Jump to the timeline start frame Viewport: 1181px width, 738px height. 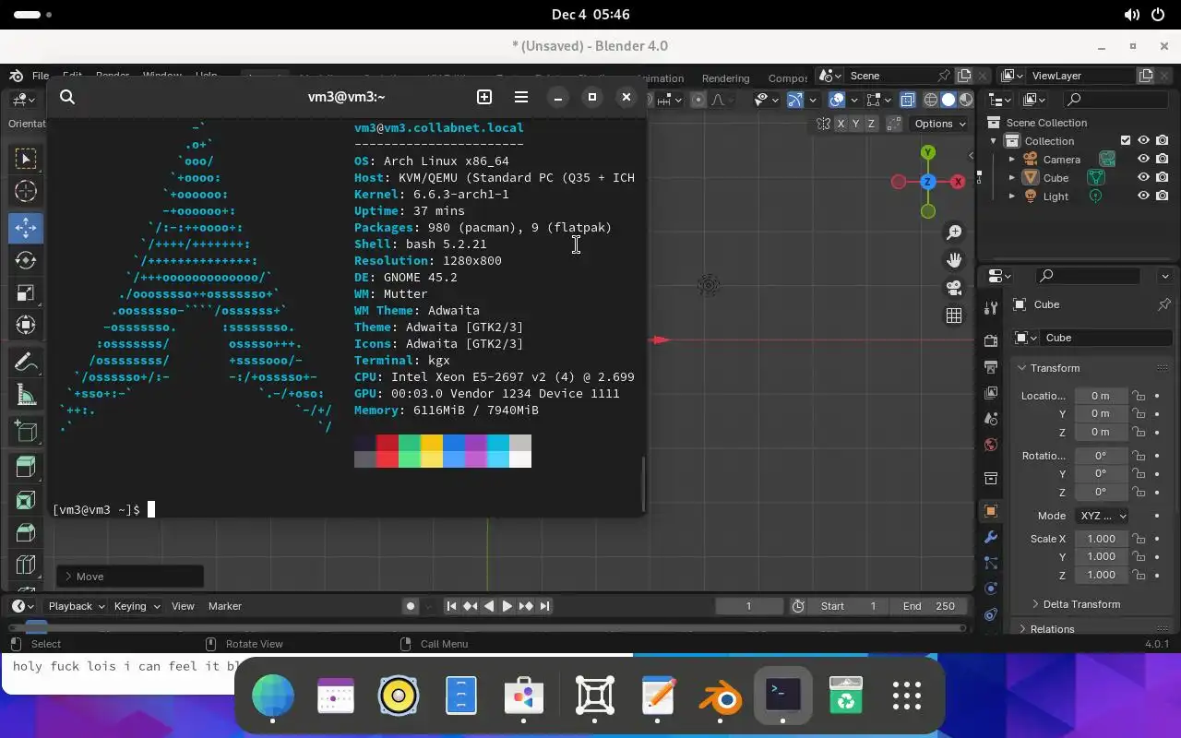[451, 606]
